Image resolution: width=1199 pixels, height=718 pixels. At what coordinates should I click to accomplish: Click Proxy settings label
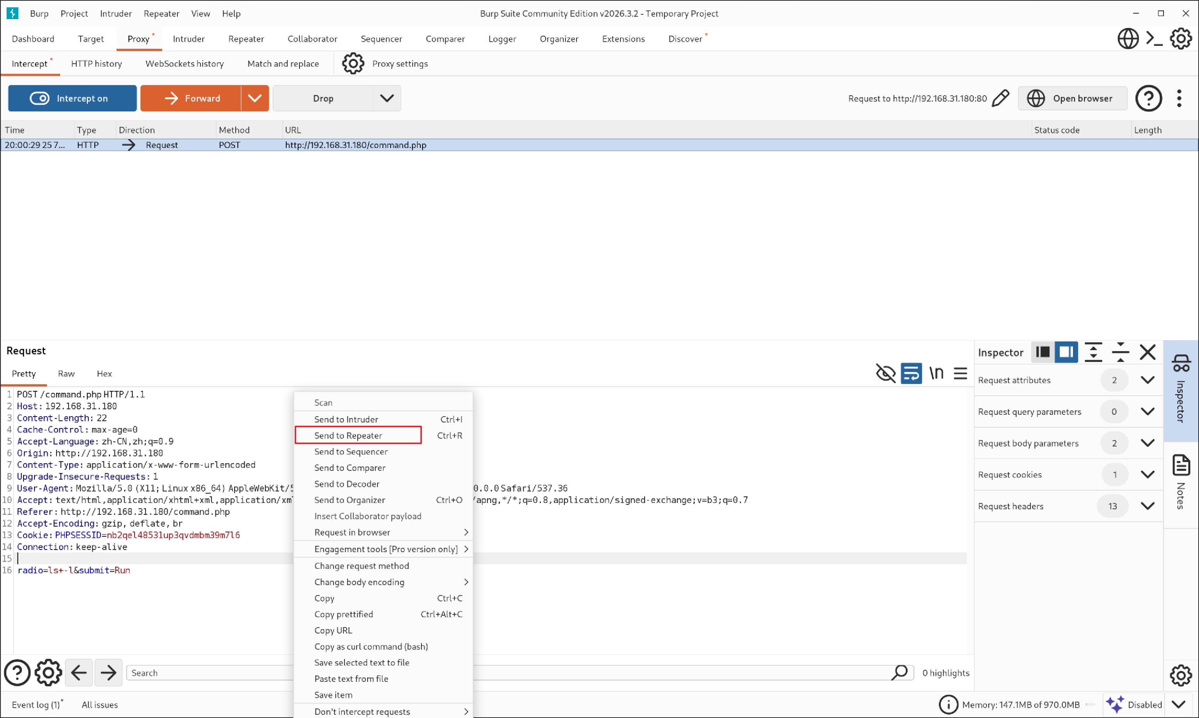(x=400, y=63)
